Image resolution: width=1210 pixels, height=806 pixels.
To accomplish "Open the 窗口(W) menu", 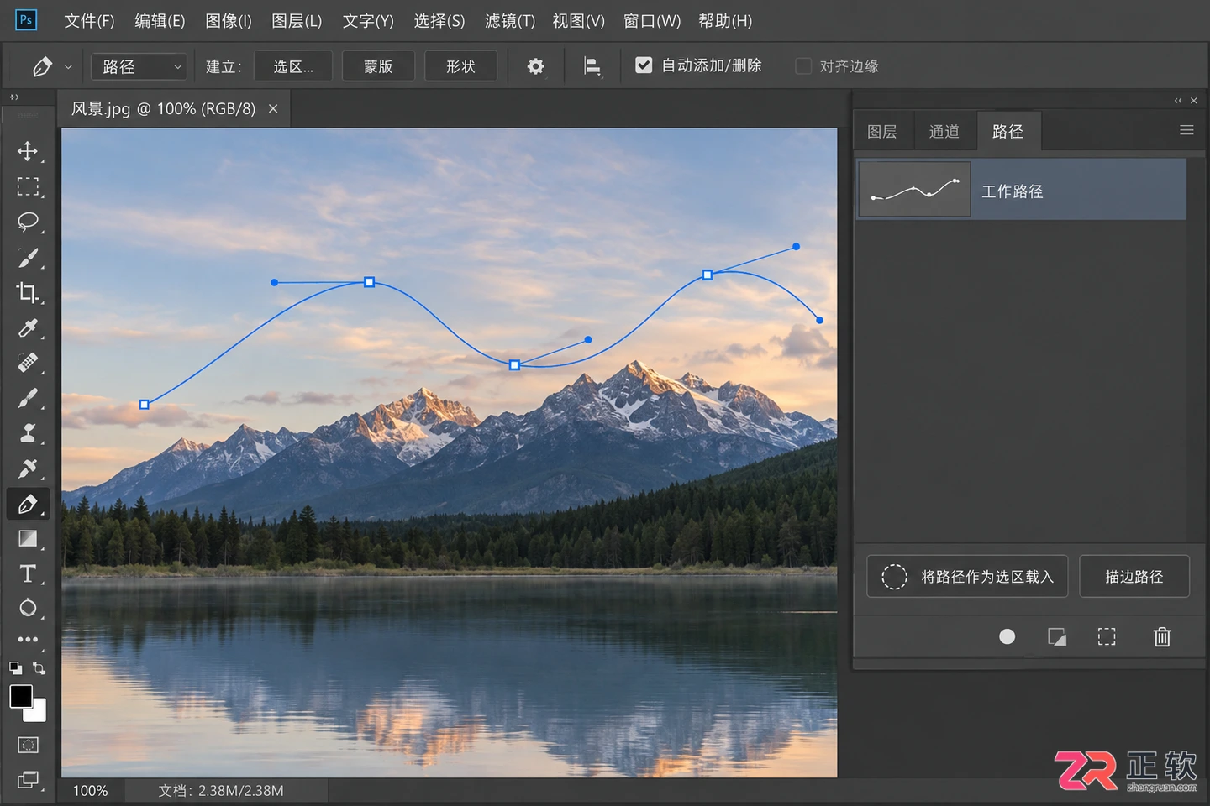I will [652, 21].
